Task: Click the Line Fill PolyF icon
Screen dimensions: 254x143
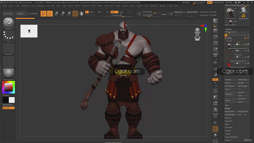Action: pyautogui.click(x=215, y=116)
